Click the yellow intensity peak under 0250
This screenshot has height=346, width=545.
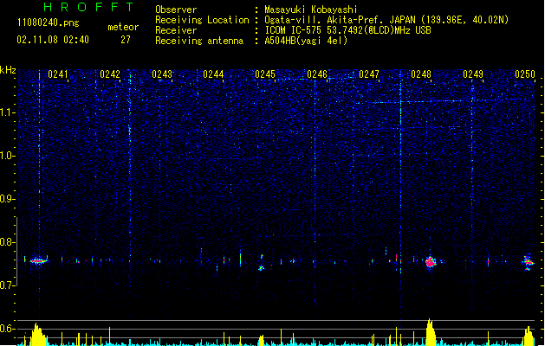529,336
